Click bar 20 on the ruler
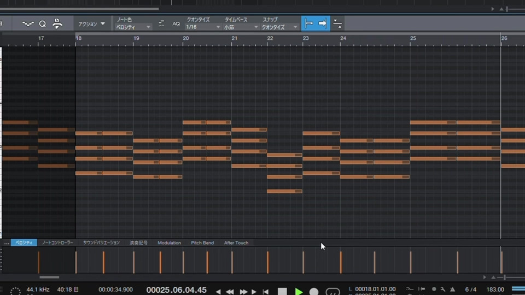 186,38
